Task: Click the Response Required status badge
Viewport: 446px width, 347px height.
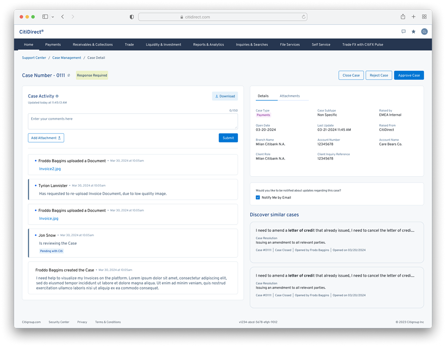Action: [92, 75]
